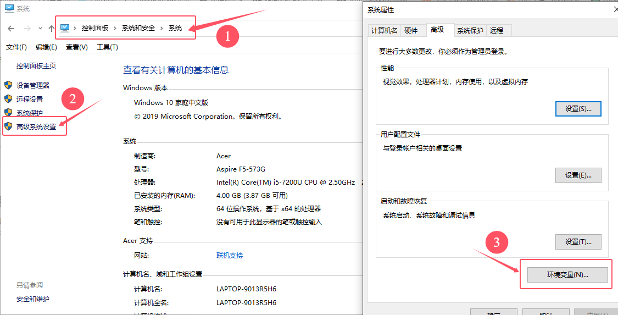618x315 pixels.
Task: Open 环境变量(N)... button
Action: pos(567,275)
